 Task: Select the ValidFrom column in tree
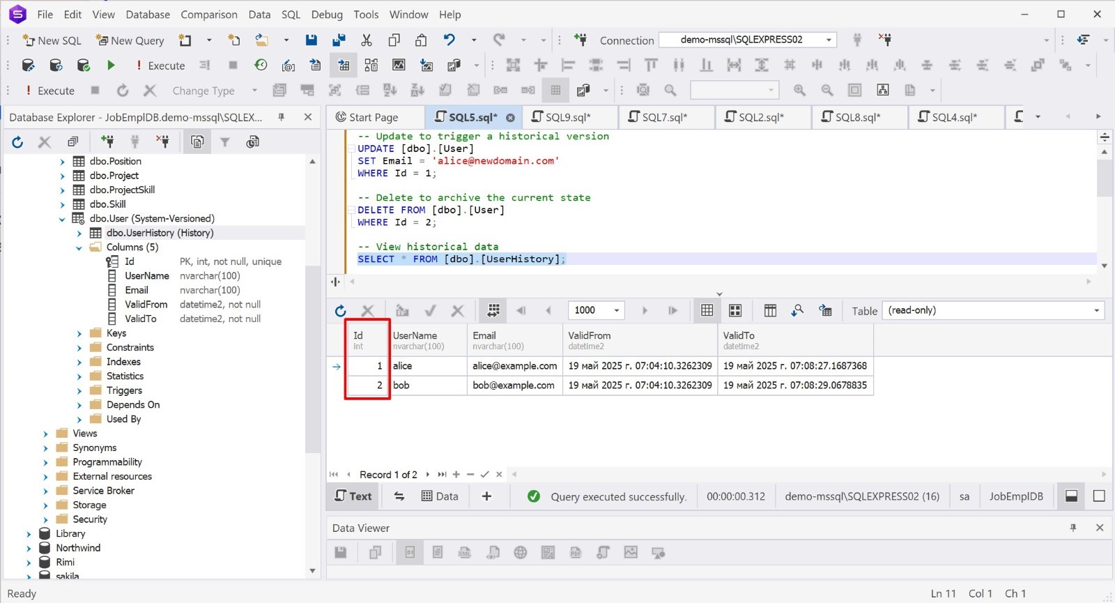pos(146,305)
